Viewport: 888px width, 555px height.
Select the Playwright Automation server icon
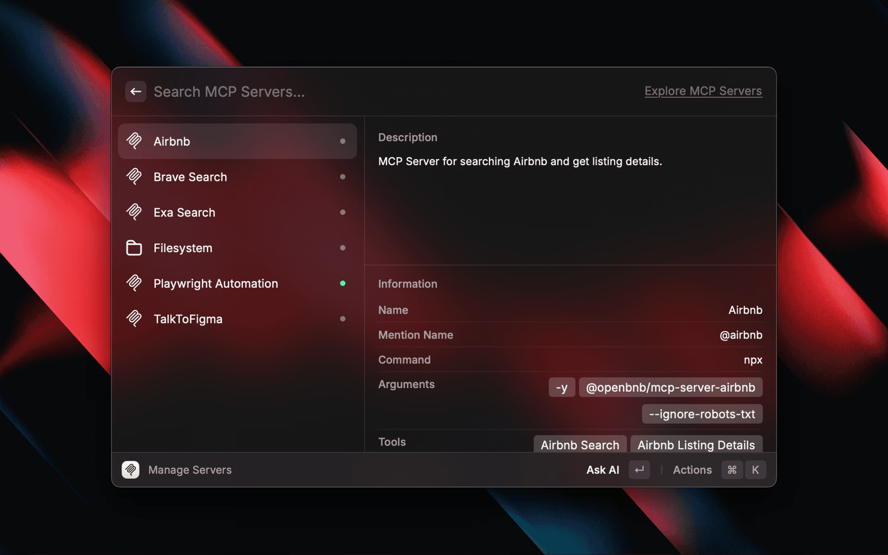click(135, 284)
